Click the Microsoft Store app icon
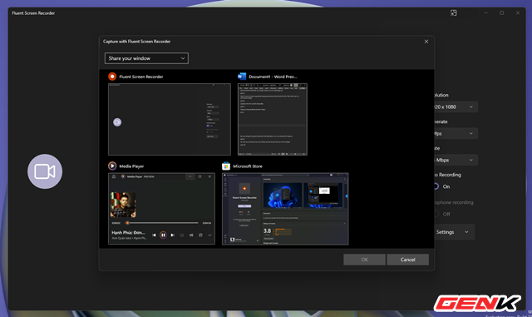The height and width of the screenshot is (317, 532). pos(226,166)
